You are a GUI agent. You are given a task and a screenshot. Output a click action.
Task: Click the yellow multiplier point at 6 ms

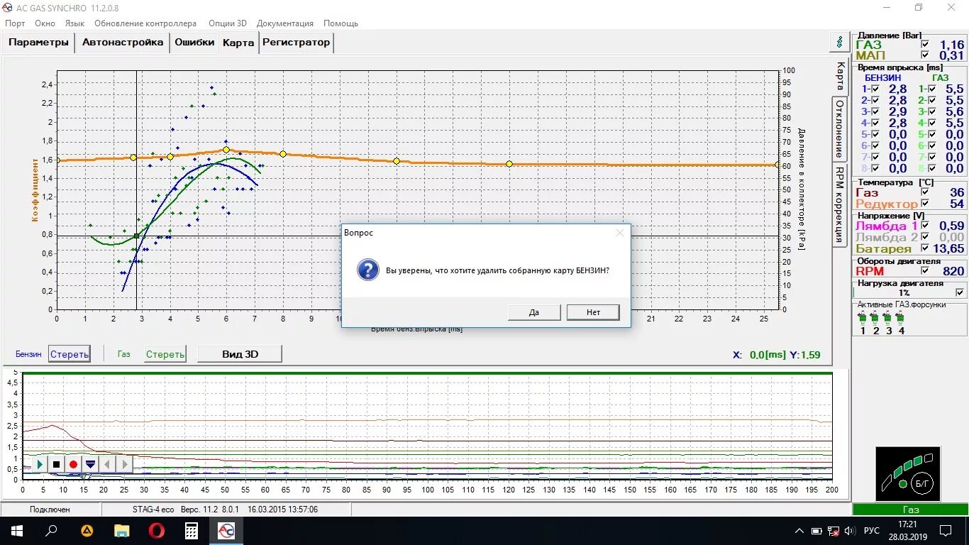226,150
